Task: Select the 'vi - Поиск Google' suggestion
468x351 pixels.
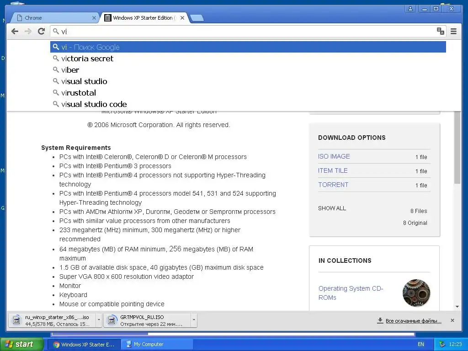Action: 248,47
